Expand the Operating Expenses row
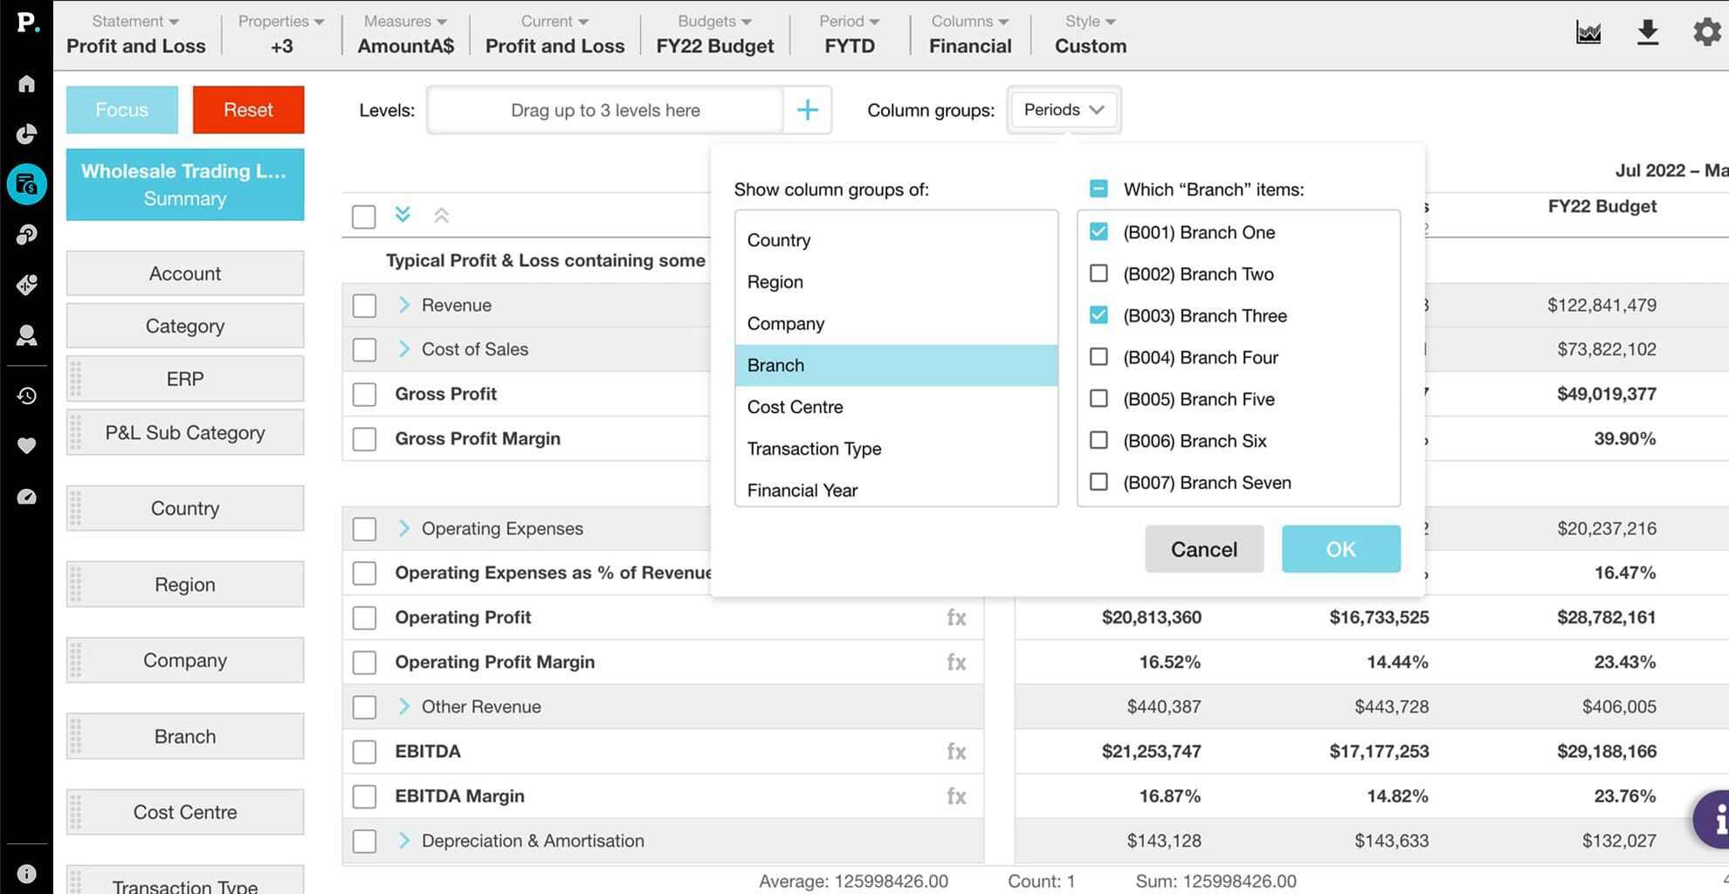Viewport: 1729px width, 894px height. (x=403, y=528)
